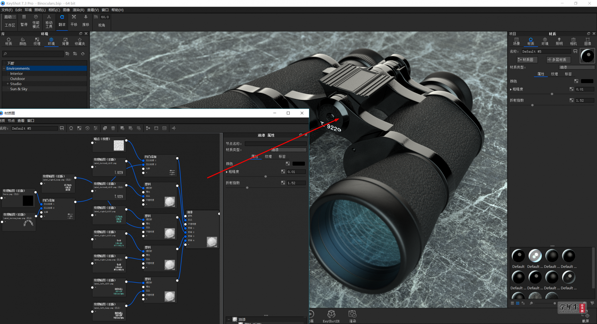Click the Multi-layer Material button
Viewport: 597px width, 324px height.
coord(558,60)
